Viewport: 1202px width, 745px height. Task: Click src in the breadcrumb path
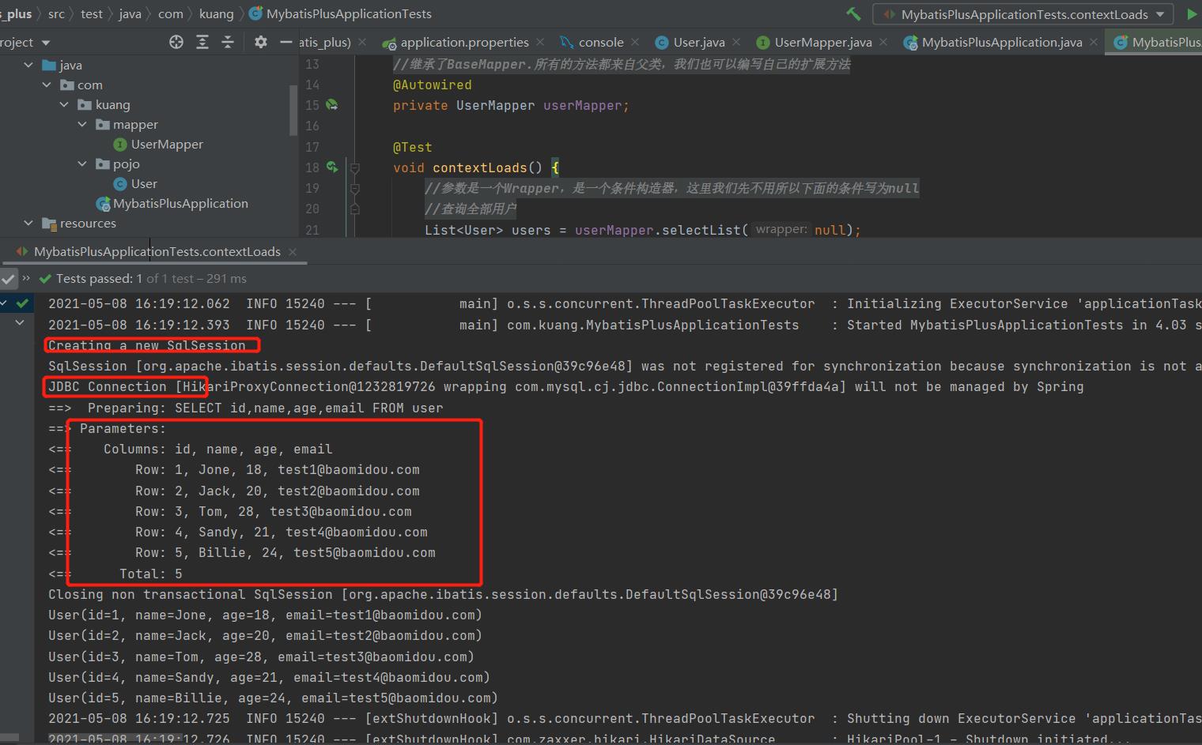tap(57, 13)
